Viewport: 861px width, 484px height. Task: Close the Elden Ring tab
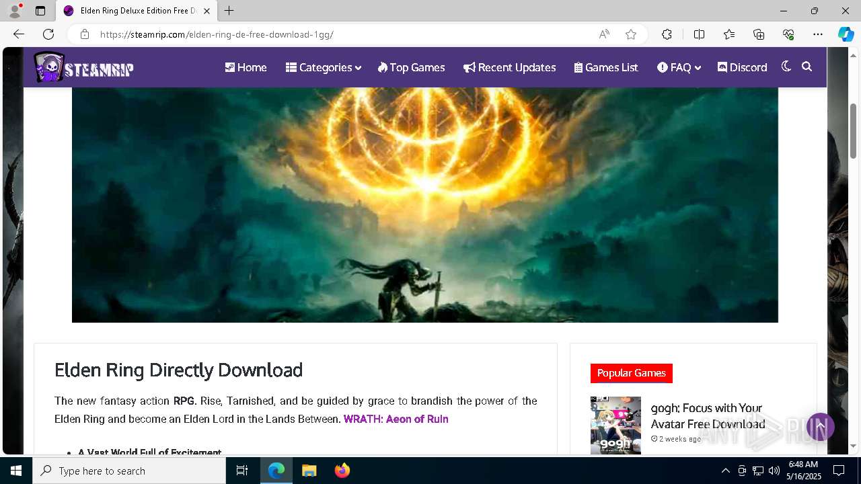(207, 11)
